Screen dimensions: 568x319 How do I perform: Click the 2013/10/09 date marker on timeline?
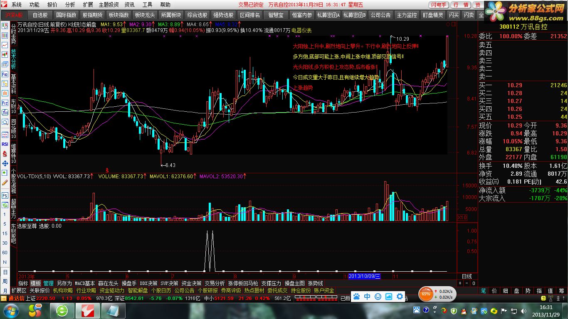point(364,276)
